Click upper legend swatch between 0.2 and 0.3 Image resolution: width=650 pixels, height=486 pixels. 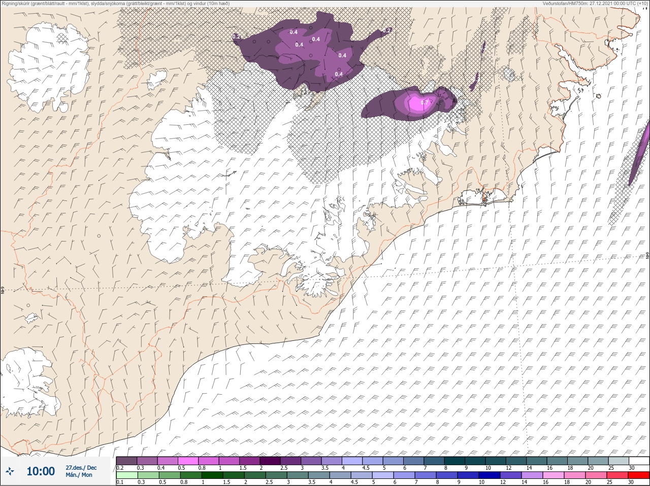(126, 461)
